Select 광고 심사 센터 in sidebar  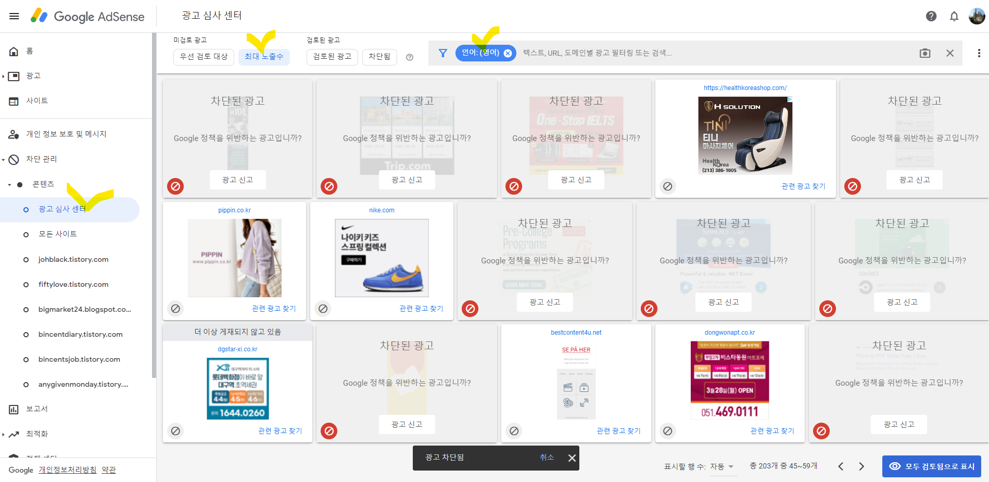70,209
